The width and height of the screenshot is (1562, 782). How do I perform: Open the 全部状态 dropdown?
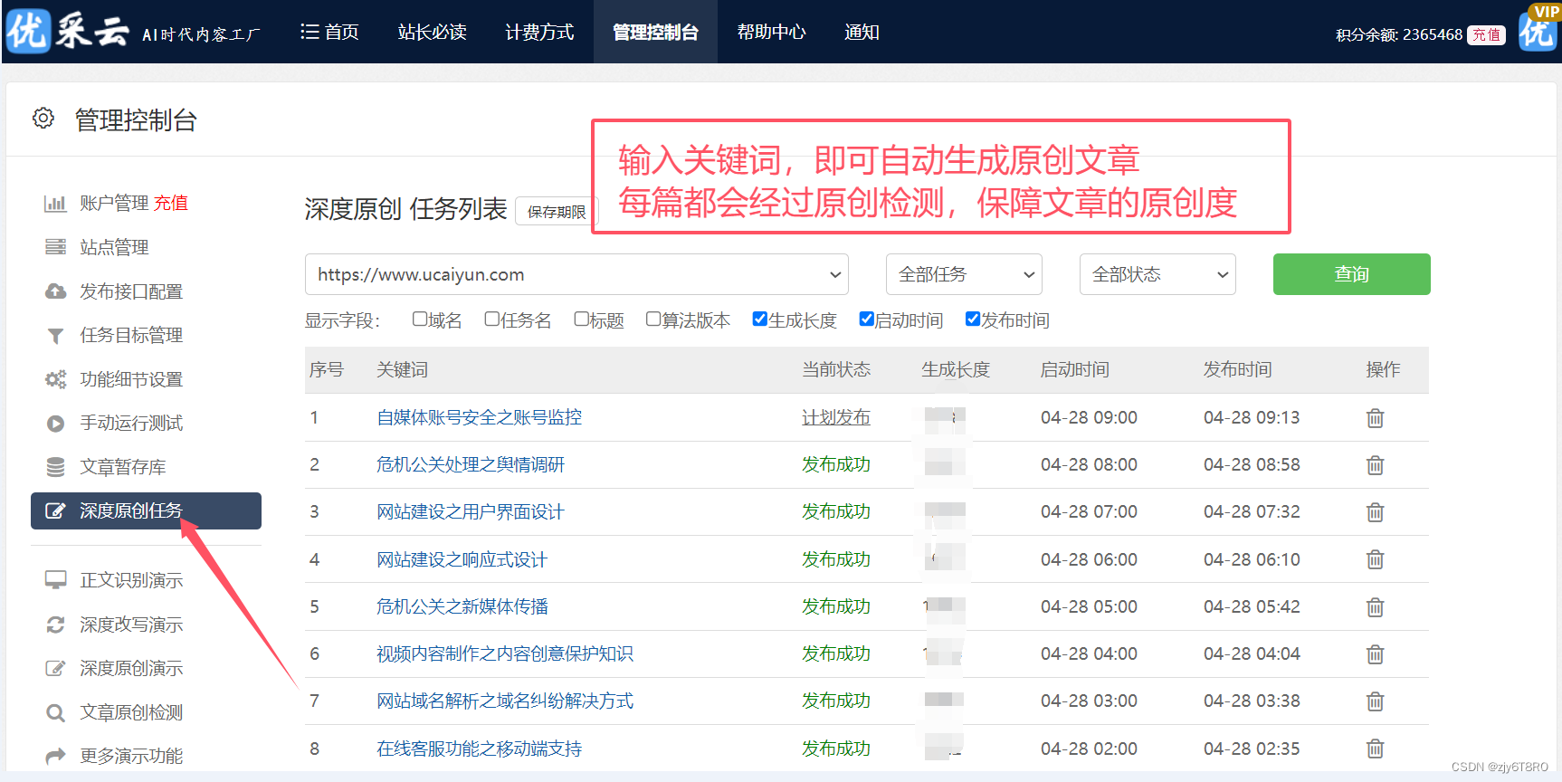[x=1157, y=274]
